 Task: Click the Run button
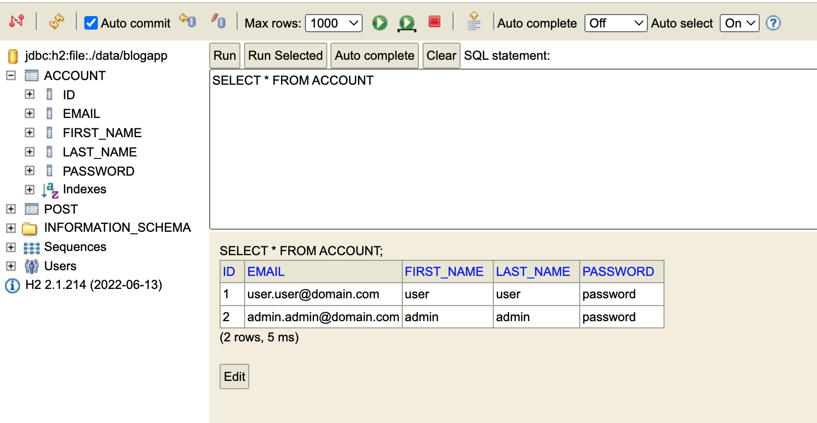coord(225,56)
